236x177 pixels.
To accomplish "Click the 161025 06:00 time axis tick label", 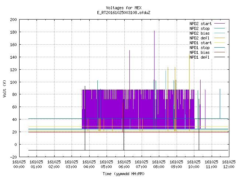I will coord(124,164).
